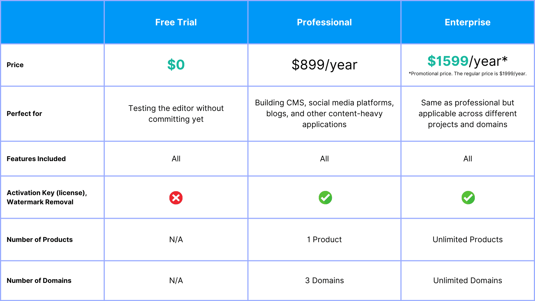The height and width of the screenshot is (301, 535).
Task: Select the Free Trial column header
Action: click(176, 22)
